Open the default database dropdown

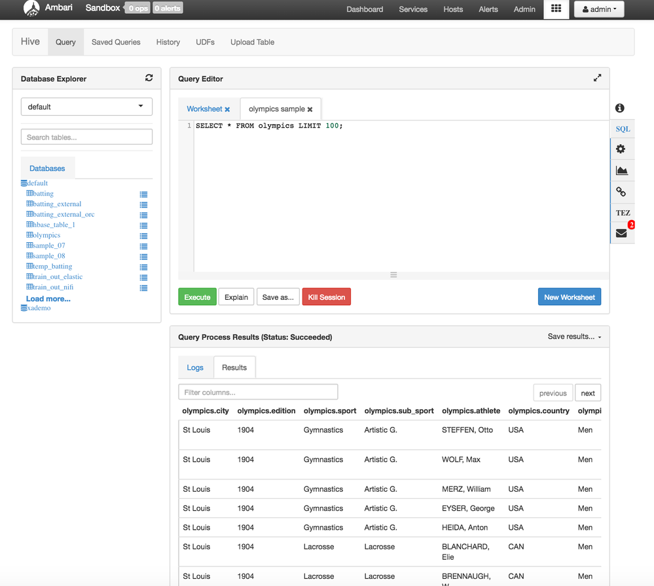(86, 107)
